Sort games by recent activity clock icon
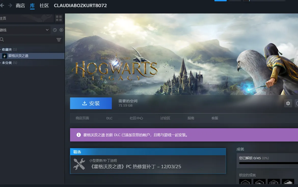This screenshot has width=298, height=187. (55, 30)
